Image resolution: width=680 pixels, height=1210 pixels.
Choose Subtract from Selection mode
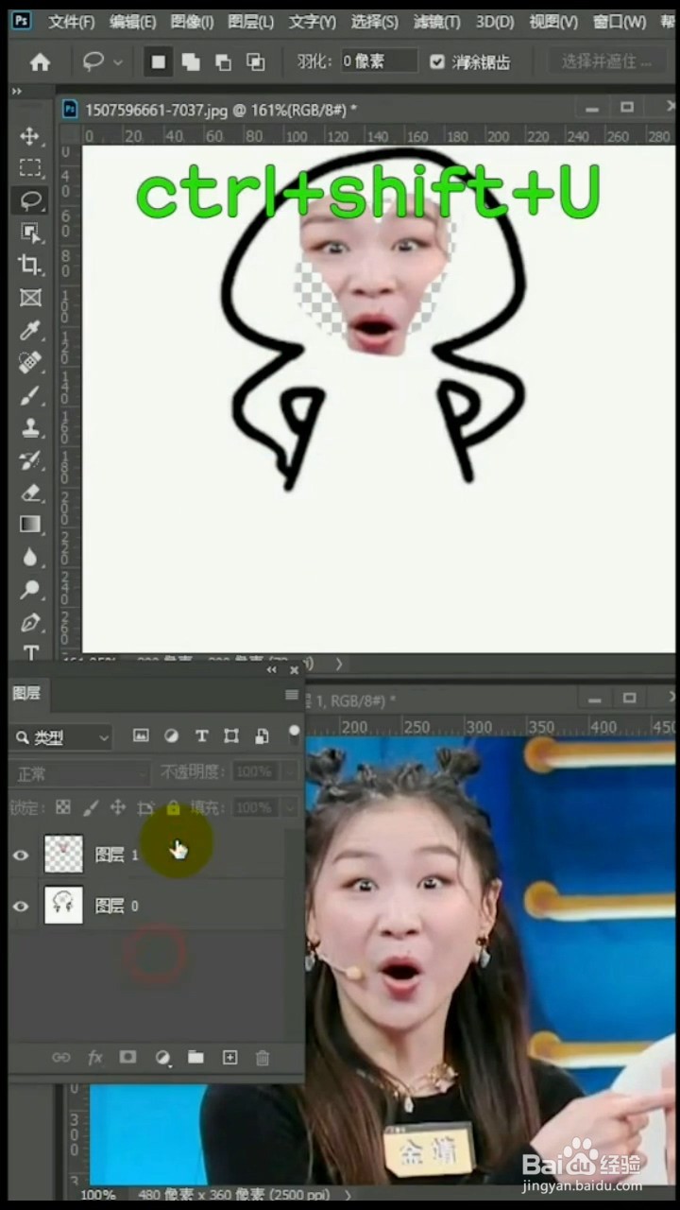223,62
